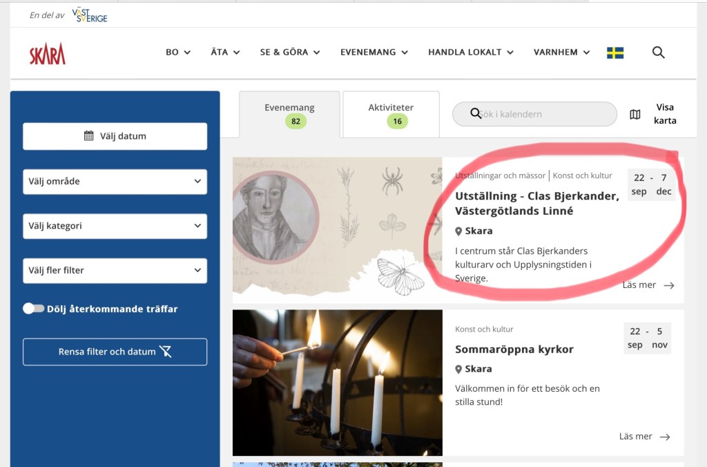
Task: Toggle Dölj återkommande träffar switch
Action: coord(33,309)
